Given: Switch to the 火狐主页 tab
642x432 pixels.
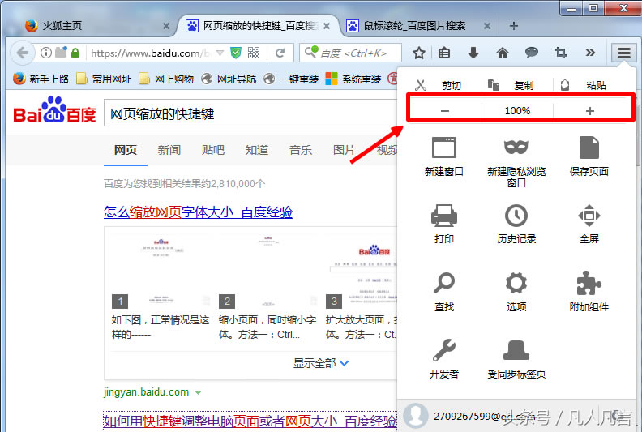Looking at the screenshot, I should [x=89, y=25].
